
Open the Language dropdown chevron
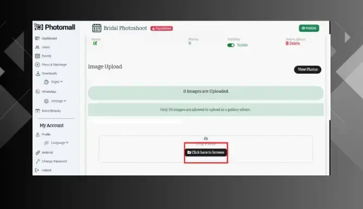coord(67,142)
